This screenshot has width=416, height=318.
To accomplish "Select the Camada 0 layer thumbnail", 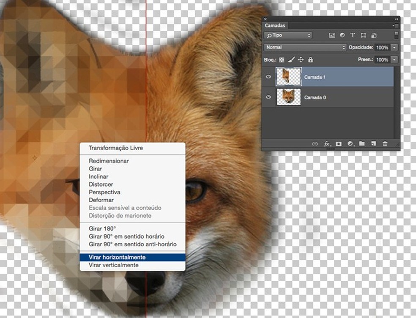I will coord(288,97).
